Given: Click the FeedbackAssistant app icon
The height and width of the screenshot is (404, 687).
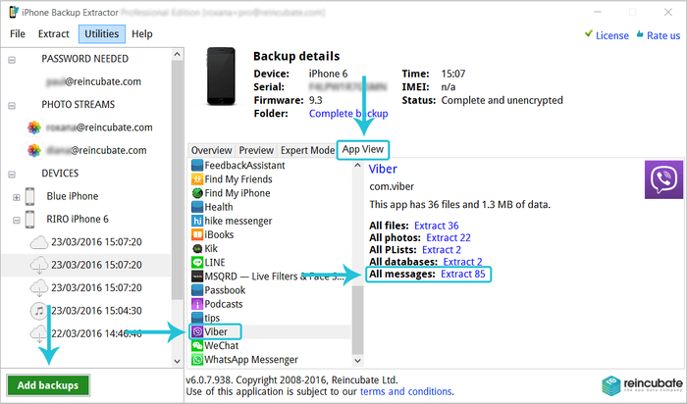Looking at the screenshot, I should click(197, 166).
